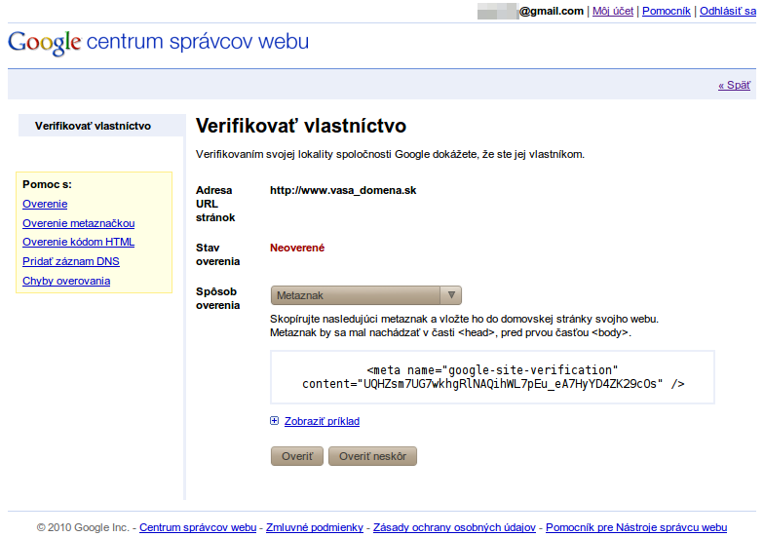Open Pomocník pre Nástroje správcu webu link

pos(636,527)
